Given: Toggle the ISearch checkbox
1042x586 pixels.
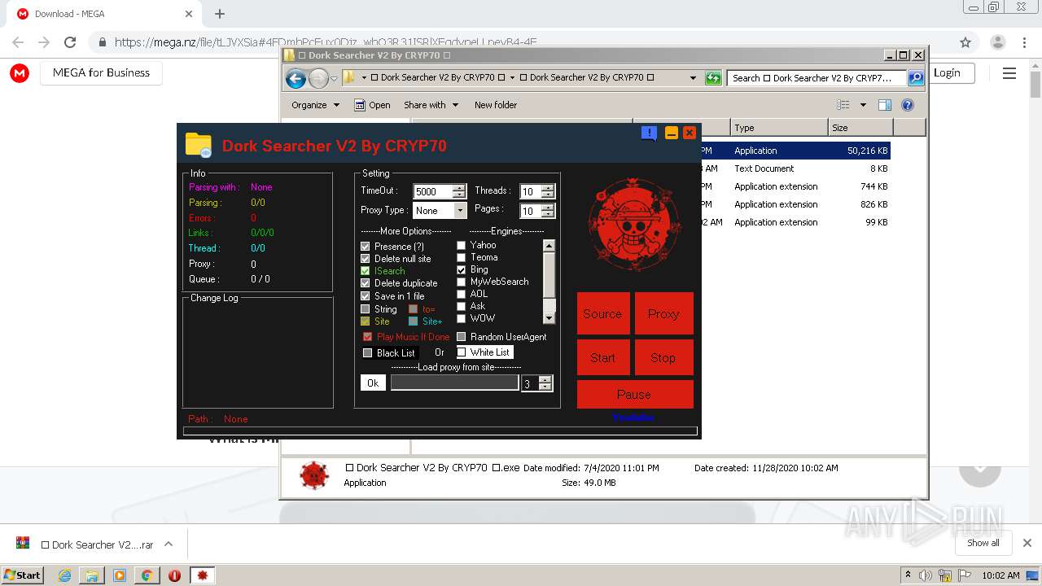Looking at the screenshot, I should tap(366, 270).
